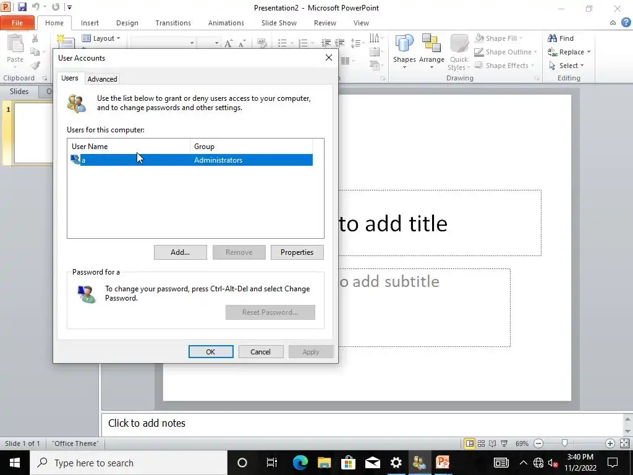Click the PowerPoint Help question mark icon

[x=626, y=23]
